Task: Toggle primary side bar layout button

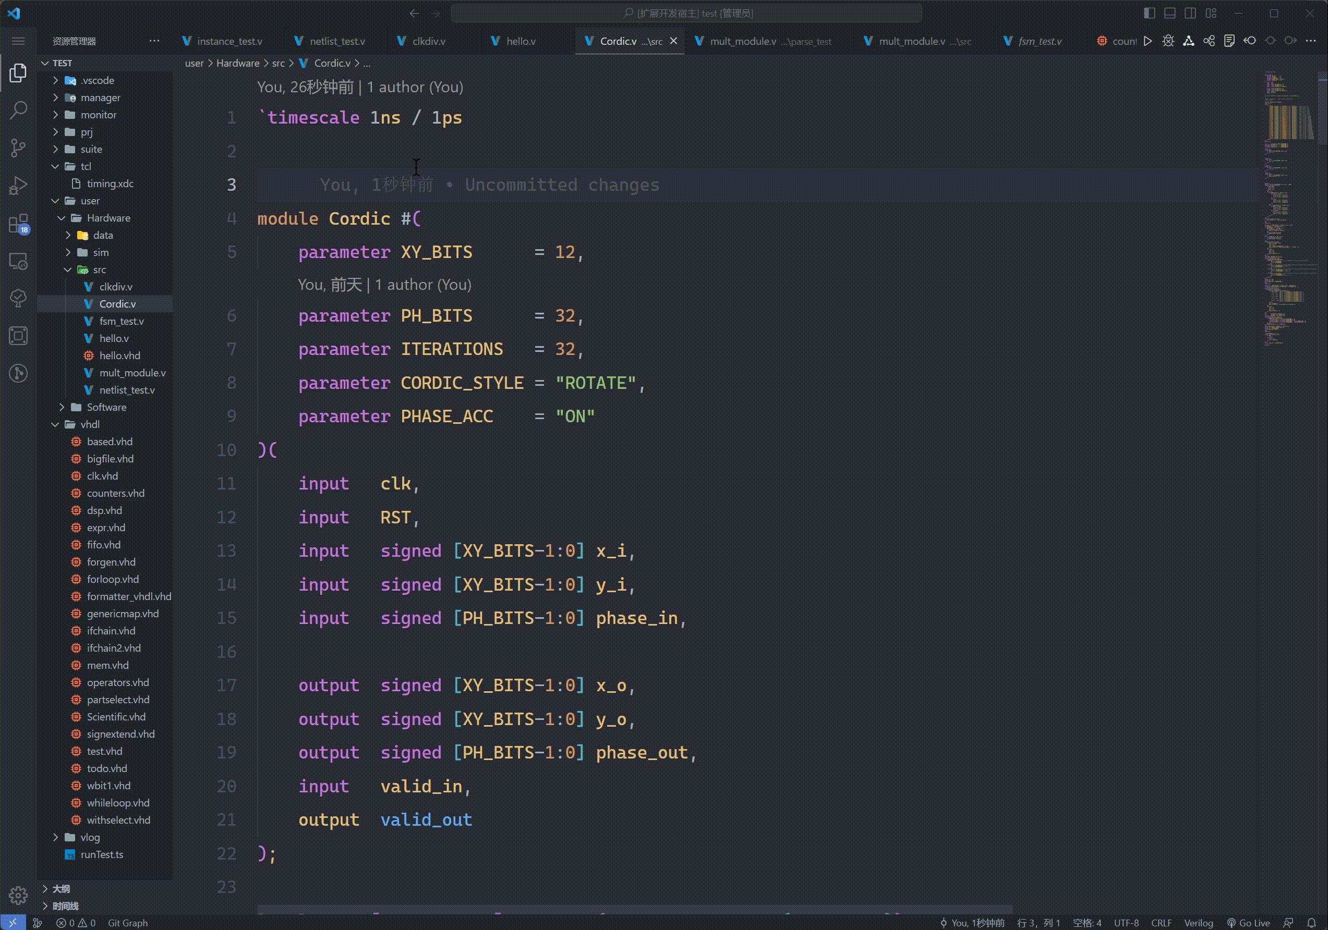Action: click(x=1149, y=14)
